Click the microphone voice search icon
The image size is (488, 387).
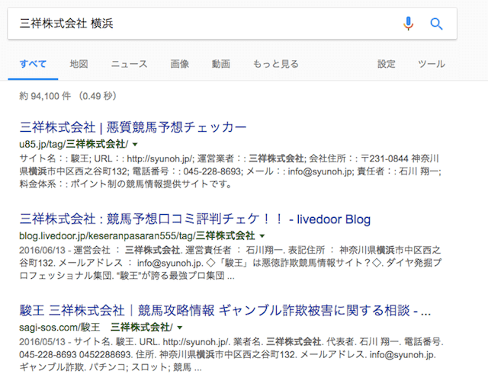click(x=409, y=24)
